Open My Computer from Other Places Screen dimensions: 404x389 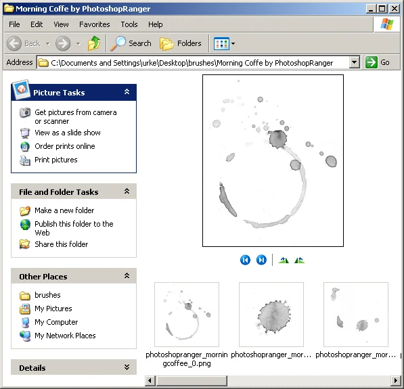coord(56,322)
